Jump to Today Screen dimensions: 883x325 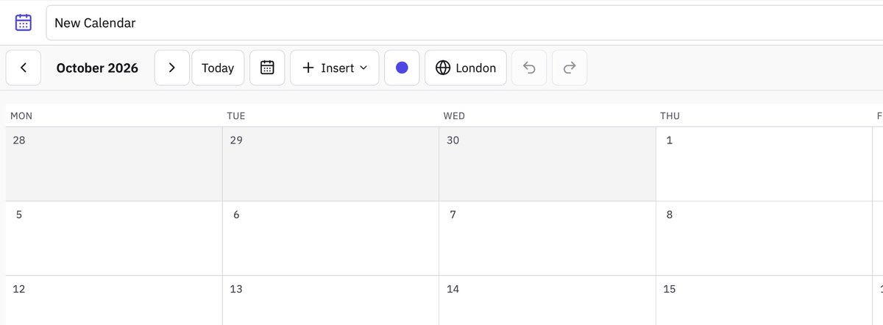tap(218, 68)
